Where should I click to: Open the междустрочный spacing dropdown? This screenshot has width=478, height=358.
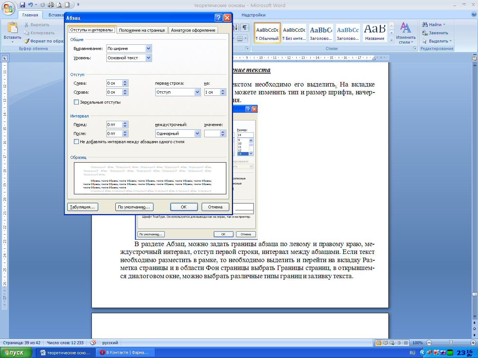(x=198, y=134)
